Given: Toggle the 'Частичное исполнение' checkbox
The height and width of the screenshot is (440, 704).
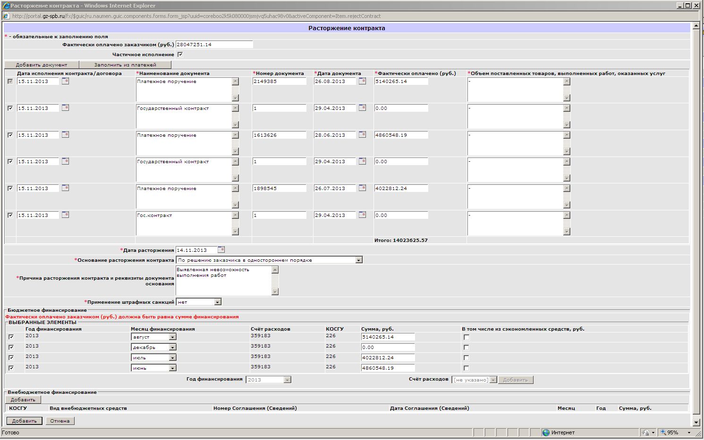Looking at the screenshot, I should tap(180, 55).
